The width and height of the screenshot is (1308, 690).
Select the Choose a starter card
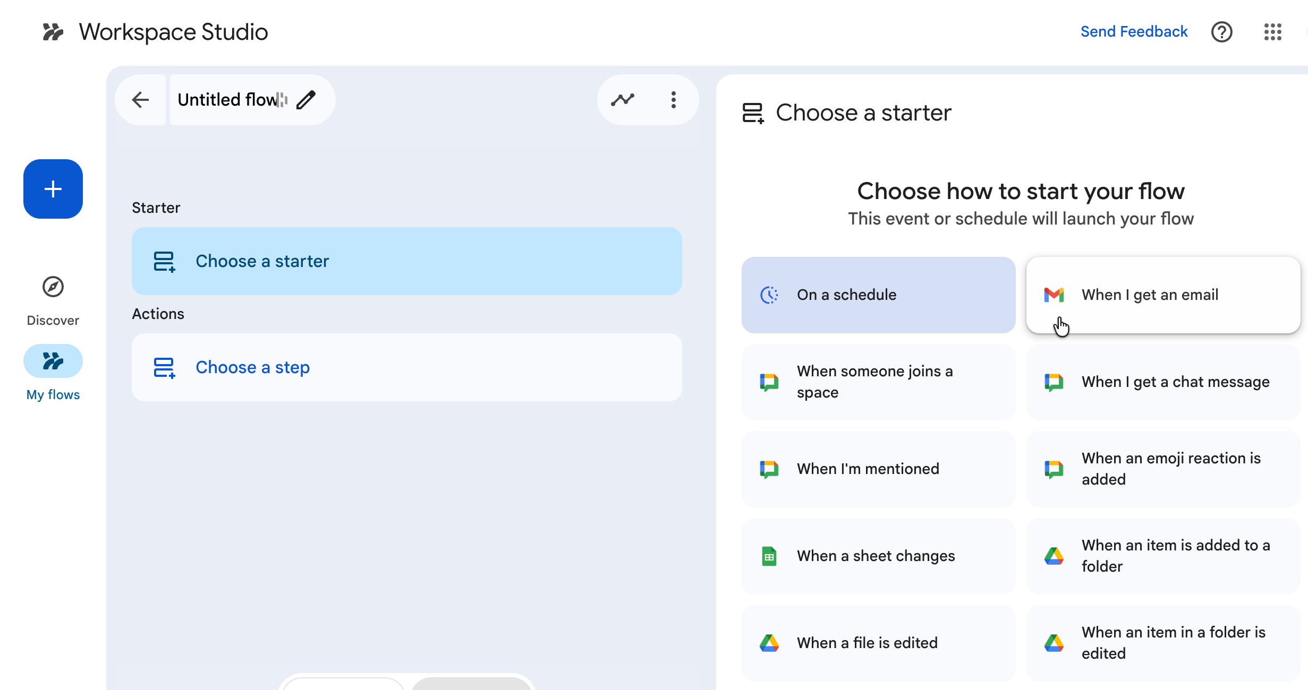(406, 261)
